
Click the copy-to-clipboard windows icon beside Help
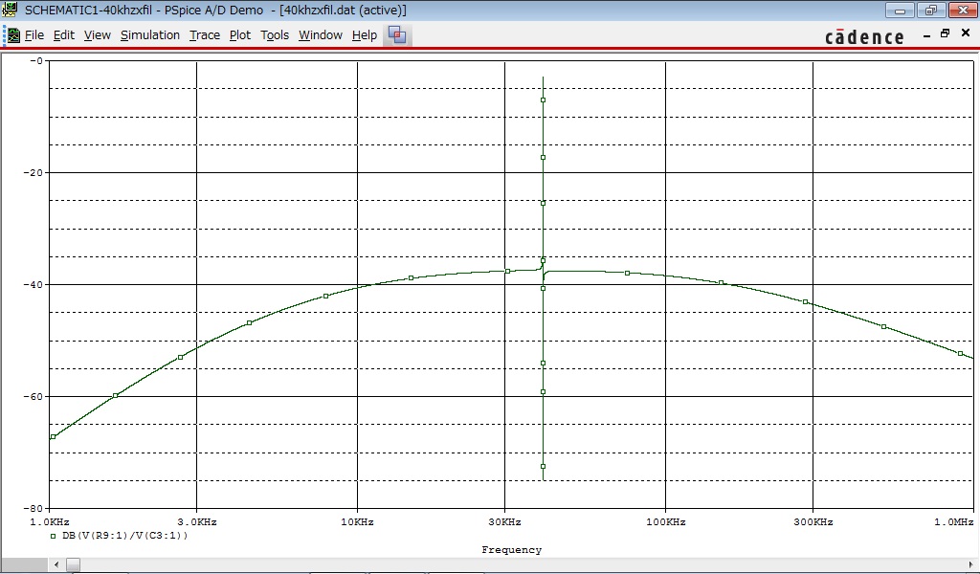396,34
